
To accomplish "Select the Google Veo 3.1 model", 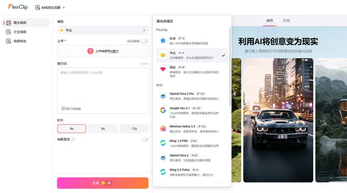I will tap(192, 112).
